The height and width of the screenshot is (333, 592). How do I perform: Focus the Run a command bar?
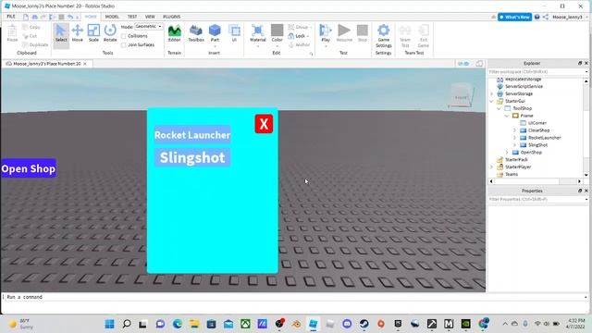pos(294,297)
